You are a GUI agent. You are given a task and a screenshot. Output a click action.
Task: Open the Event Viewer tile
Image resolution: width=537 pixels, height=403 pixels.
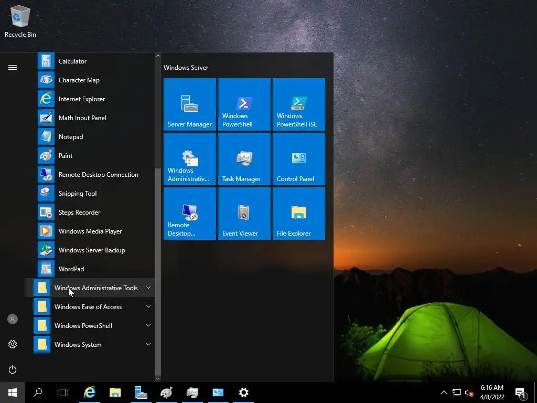tap(244, 213)
